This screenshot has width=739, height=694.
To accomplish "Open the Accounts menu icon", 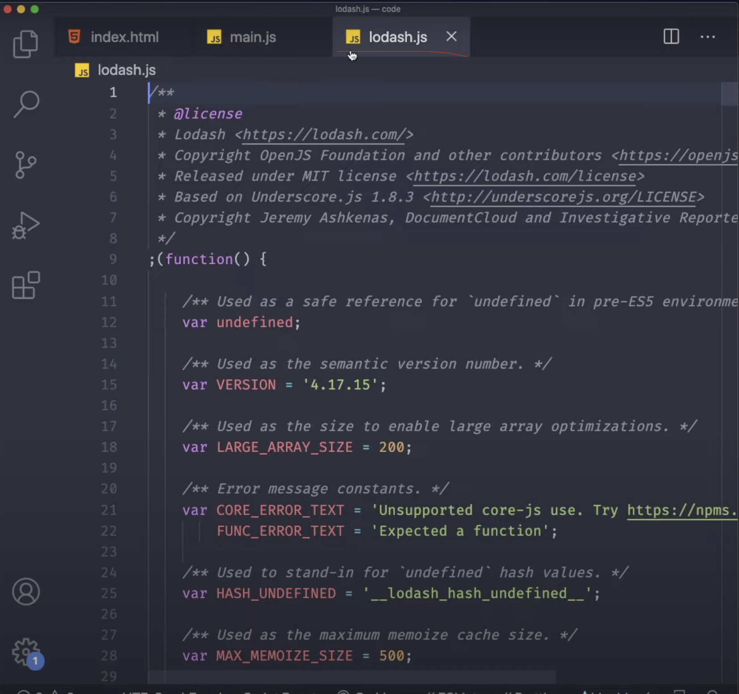I will click(26, 592).
